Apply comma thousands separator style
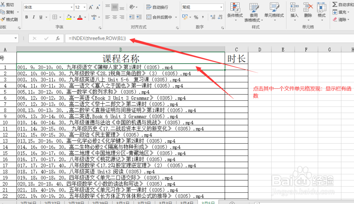This screenshot has width=354, height=204. point(203,17)
